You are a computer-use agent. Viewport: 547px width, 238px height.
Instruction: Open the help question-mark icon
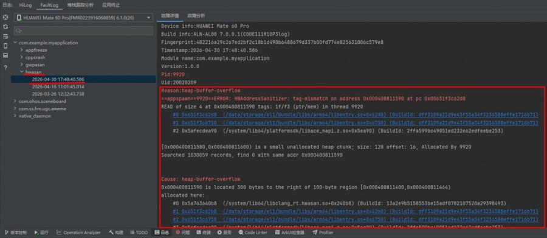pyautogui.click(x=5, y=68)
